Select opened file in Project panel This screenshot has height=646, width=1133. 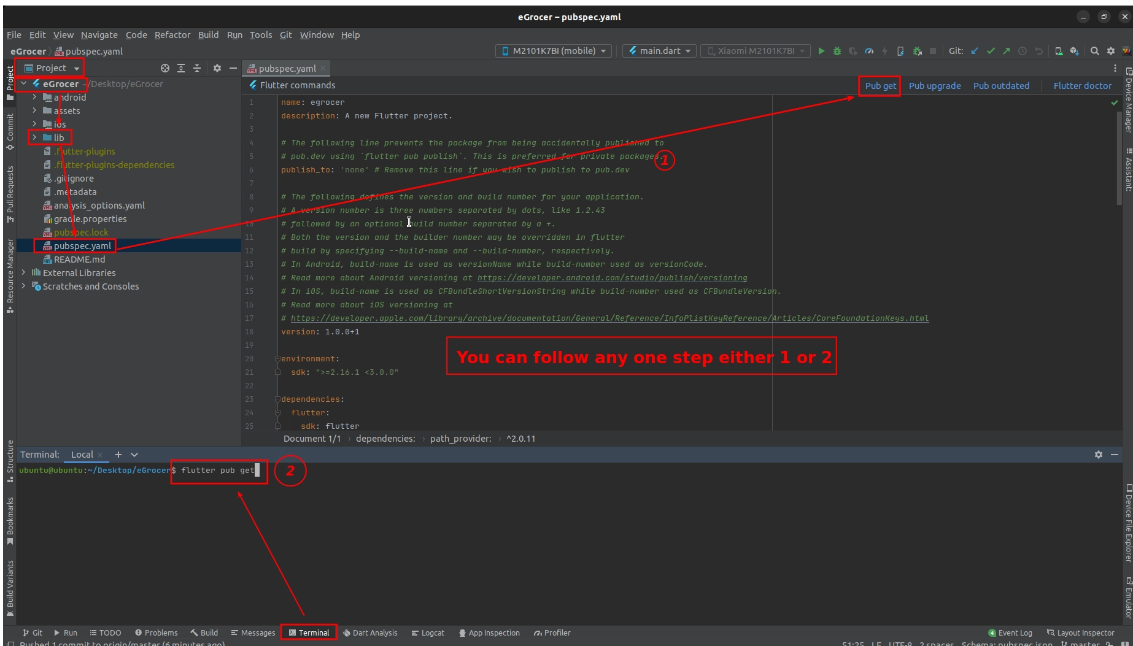164,68
